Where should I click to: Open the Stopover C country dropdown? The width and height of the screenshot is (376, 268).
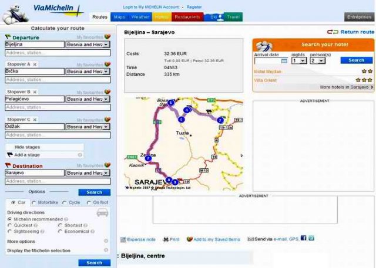pos(88,127)
